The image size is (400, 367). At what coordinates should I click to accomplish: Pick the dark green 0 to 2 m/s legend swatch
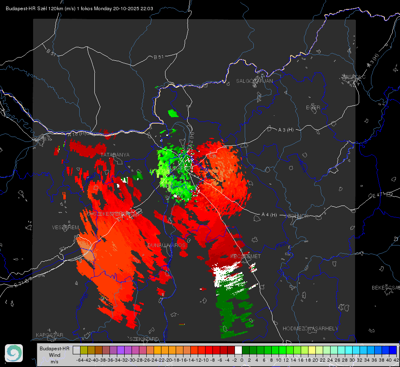(x=246, y=350)
